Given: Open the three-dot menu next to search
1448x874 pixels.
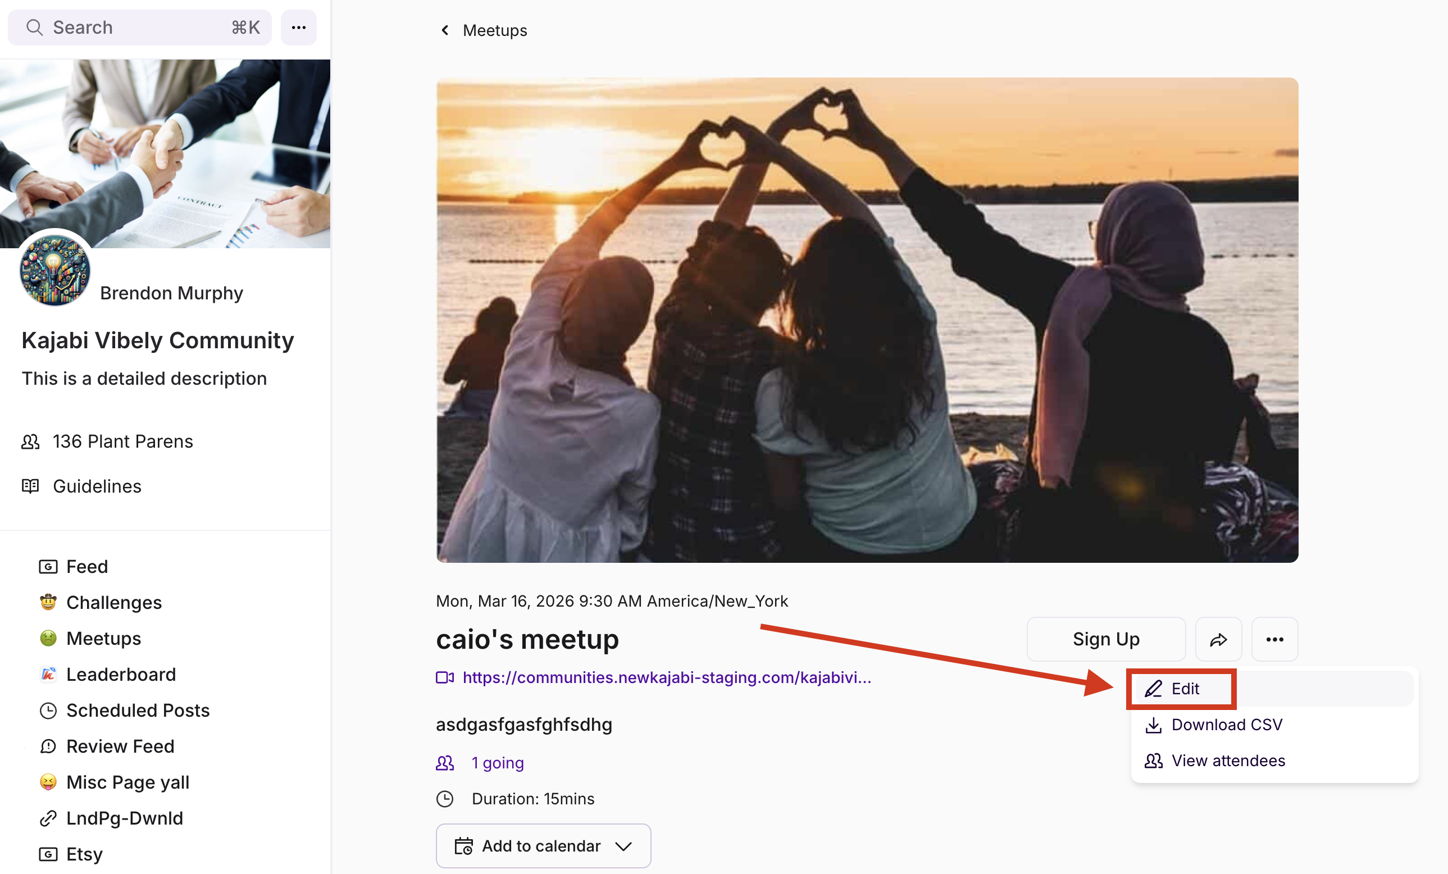Looking at the screenshot, I should (299, 27).
